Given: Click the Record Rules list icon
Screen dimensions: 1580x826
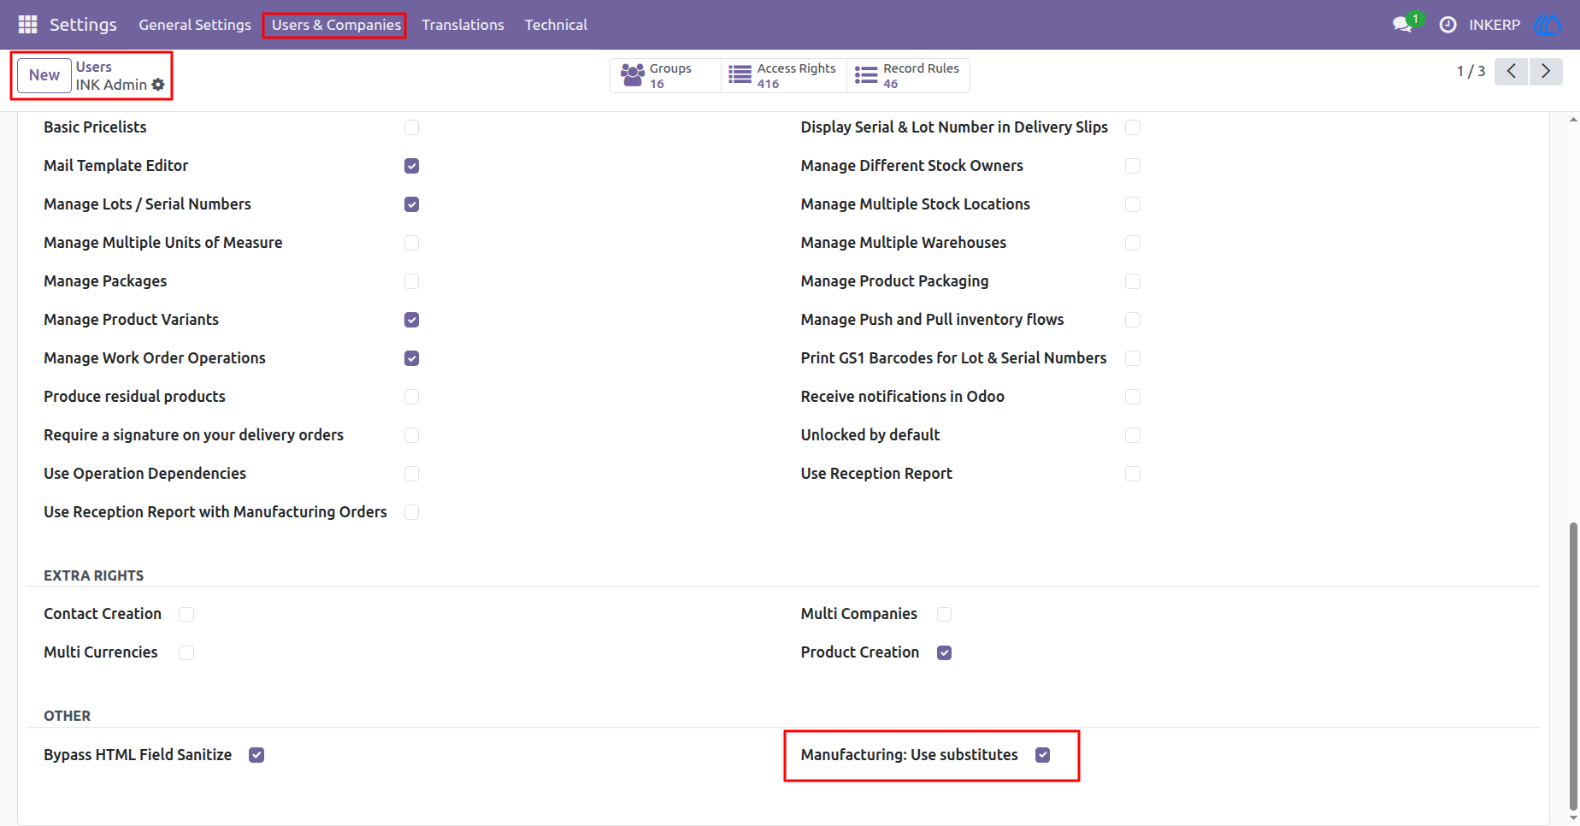Looking at the screenshot, I should pyautogui.click(x=866, y=75).
